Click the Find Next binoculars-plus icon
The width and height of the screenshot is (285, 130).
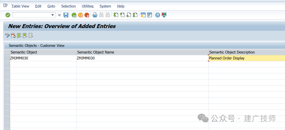click(108, 15)
